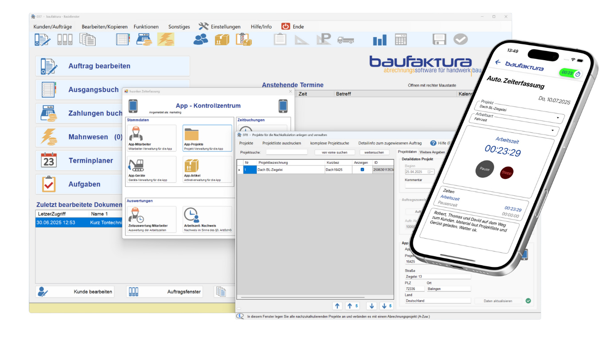
Task: Click the Hilfe question mark icon in project window
Action: point(433,143)
